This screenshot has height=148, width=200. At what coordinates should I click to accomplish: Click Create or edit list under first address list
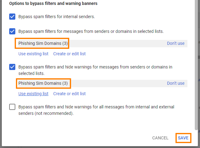pos(70,54)
